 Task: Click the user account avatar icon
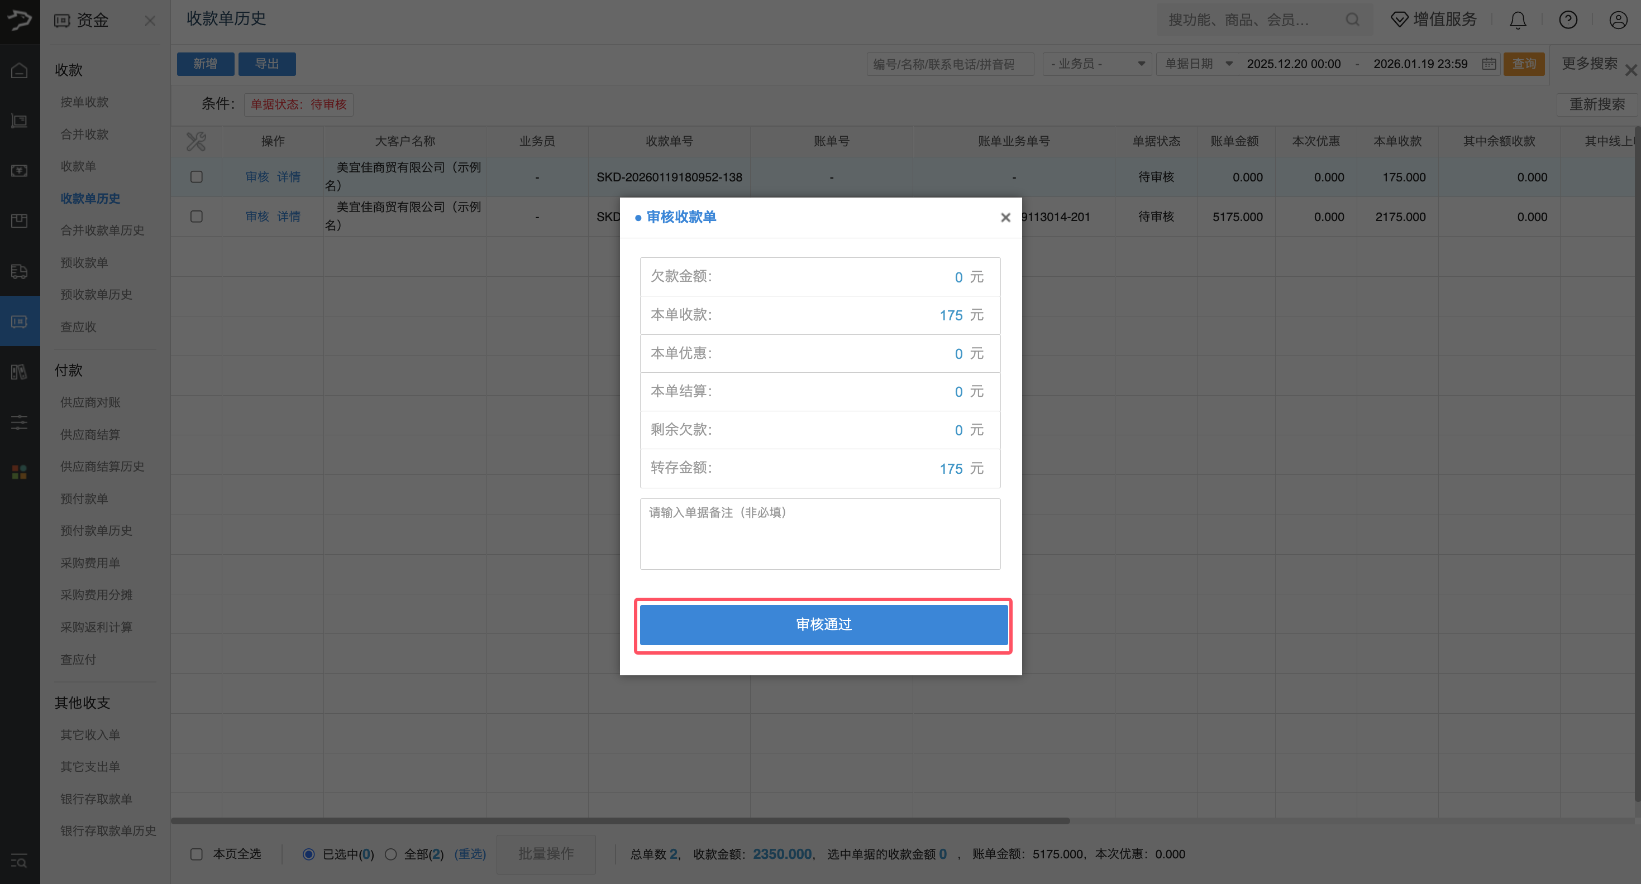(x=1618, y=20)
